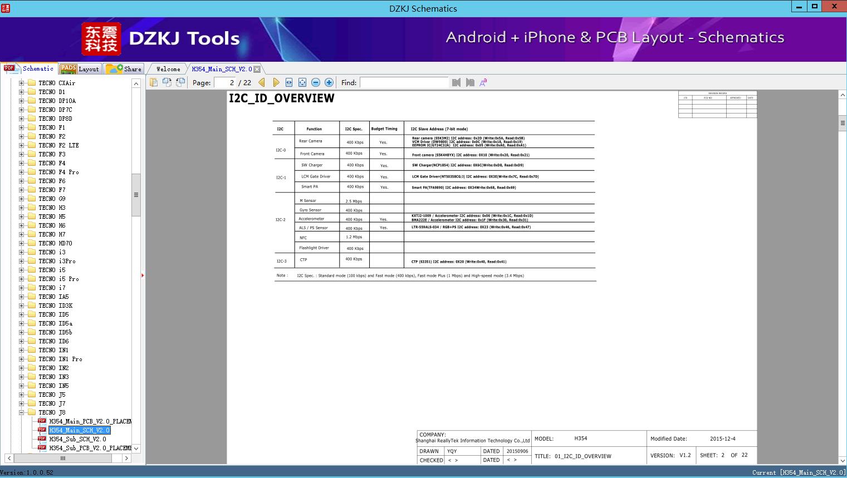Go to the next page arrow
Screen dimensions: 847x478
coord(276,82)
